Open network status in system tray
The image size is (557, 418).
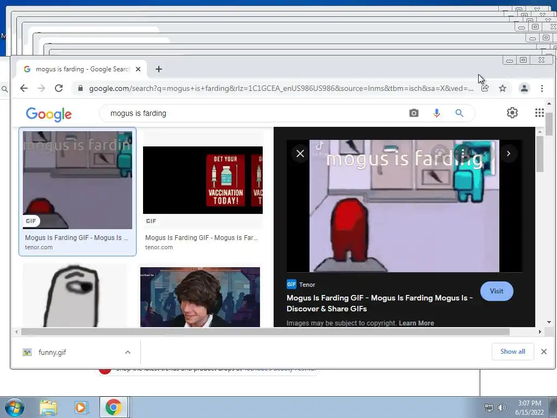pyautogui.click(x=489, y=407)
